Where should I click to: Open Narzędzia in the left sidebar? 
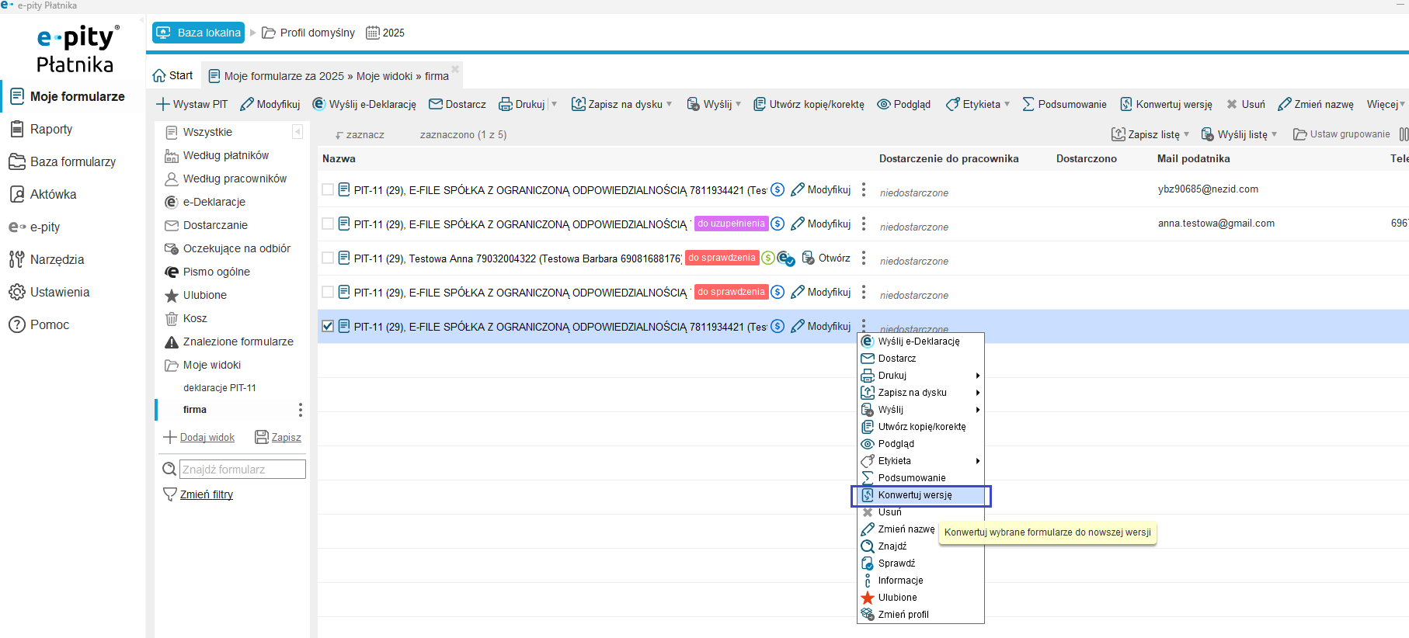(57, 259)
